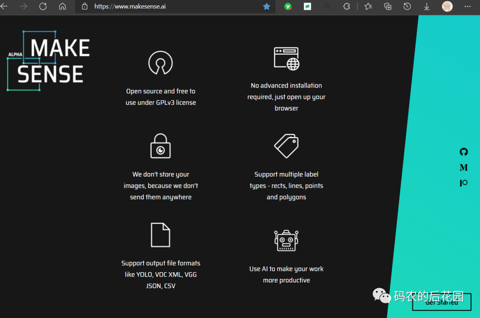Click the AI robot face icon
Viewport: 480px width, 318px height.
(287, 241)
